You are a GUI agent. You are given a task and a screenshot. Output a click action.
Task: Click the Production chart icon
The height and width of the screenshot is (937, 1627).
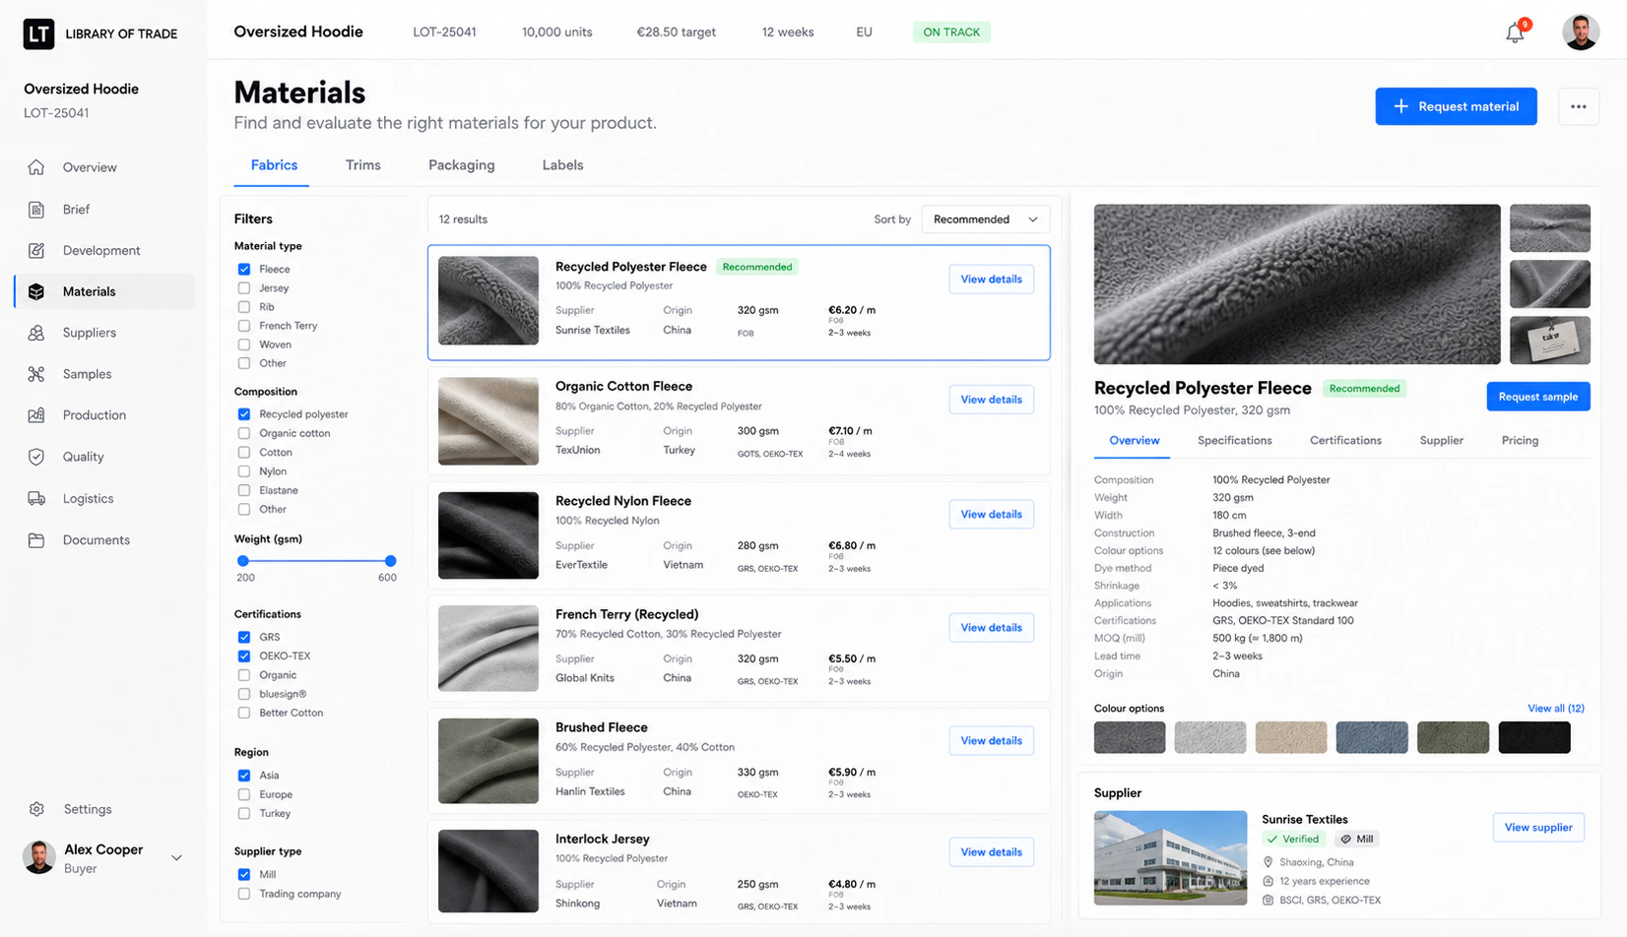(x=36, y=415)
